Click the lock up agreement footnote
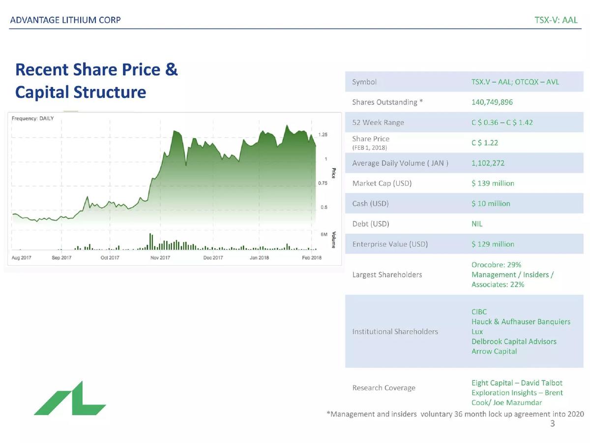Viewport: 590px width, 443px height. point(455,414)
